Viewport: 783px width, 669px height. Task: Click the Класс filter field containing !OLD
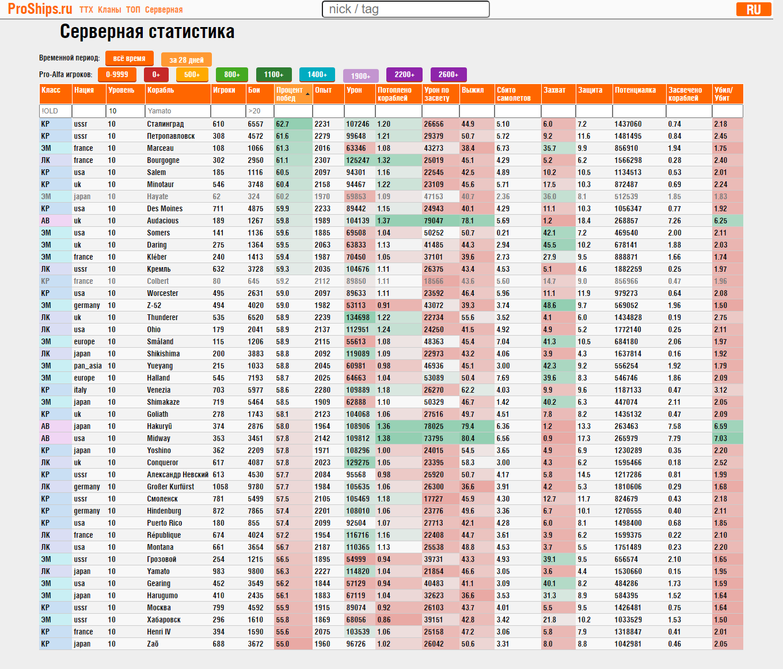[55, 111]
